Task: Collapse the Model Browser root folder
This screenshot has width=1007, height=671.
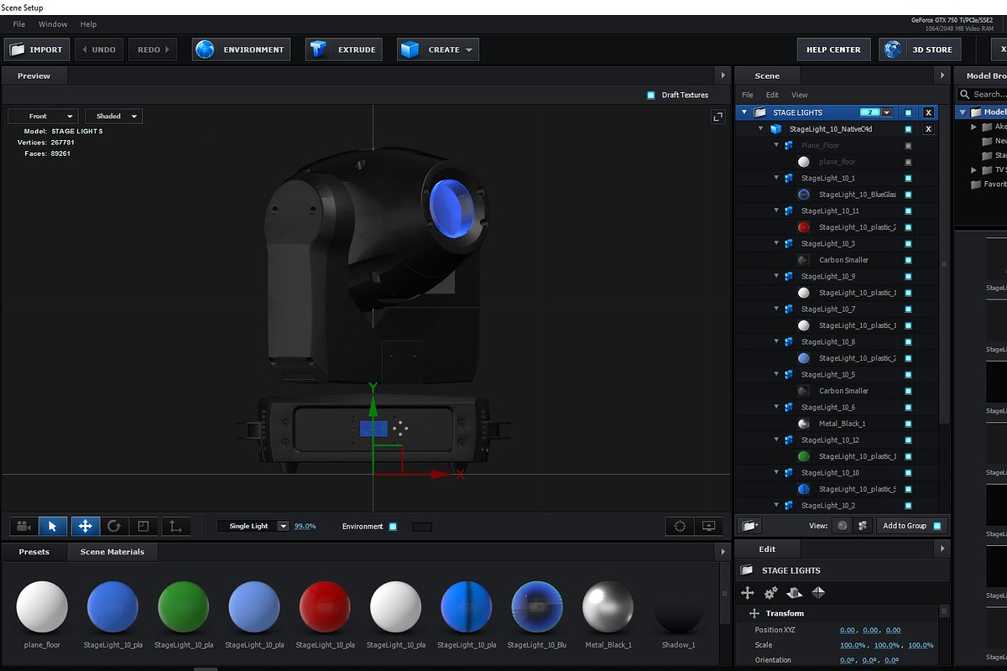Action: coord(963,112)
